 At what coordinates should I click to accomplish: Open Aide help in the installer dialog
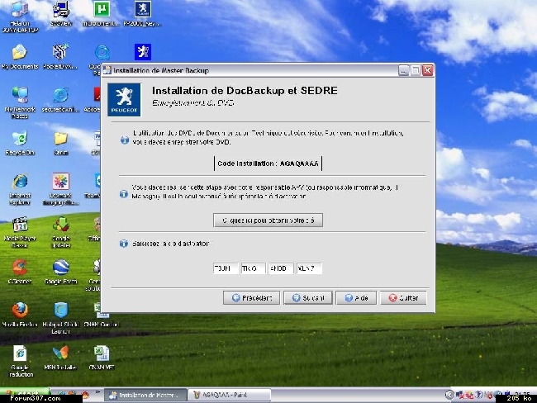356,298
